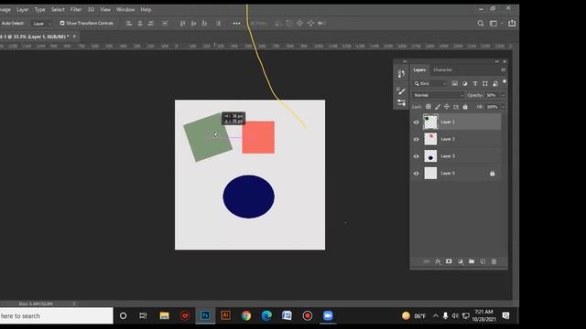586x329 pixels.
Task: Open Photoshop in the taskbar
Action: click(205, 315)
